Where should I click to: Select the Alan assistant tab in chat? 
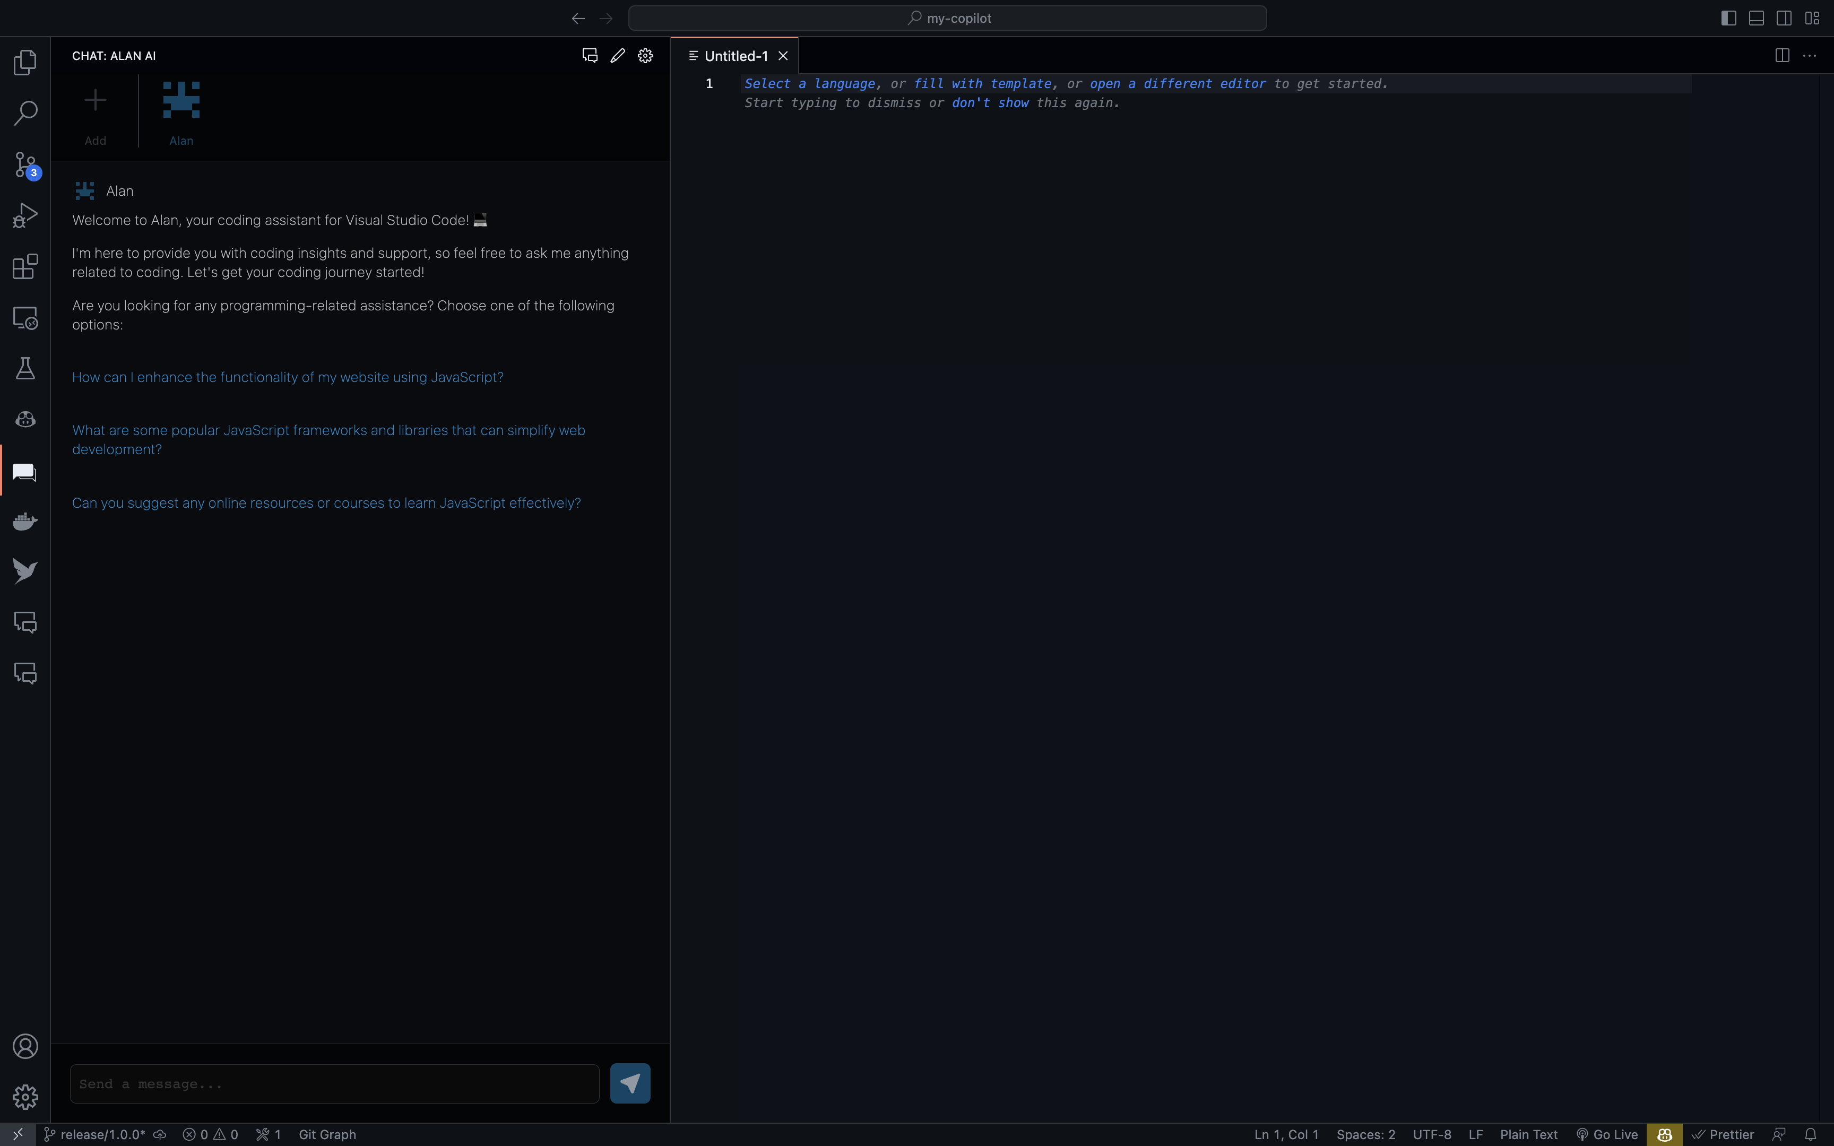[x=181, y=112]
